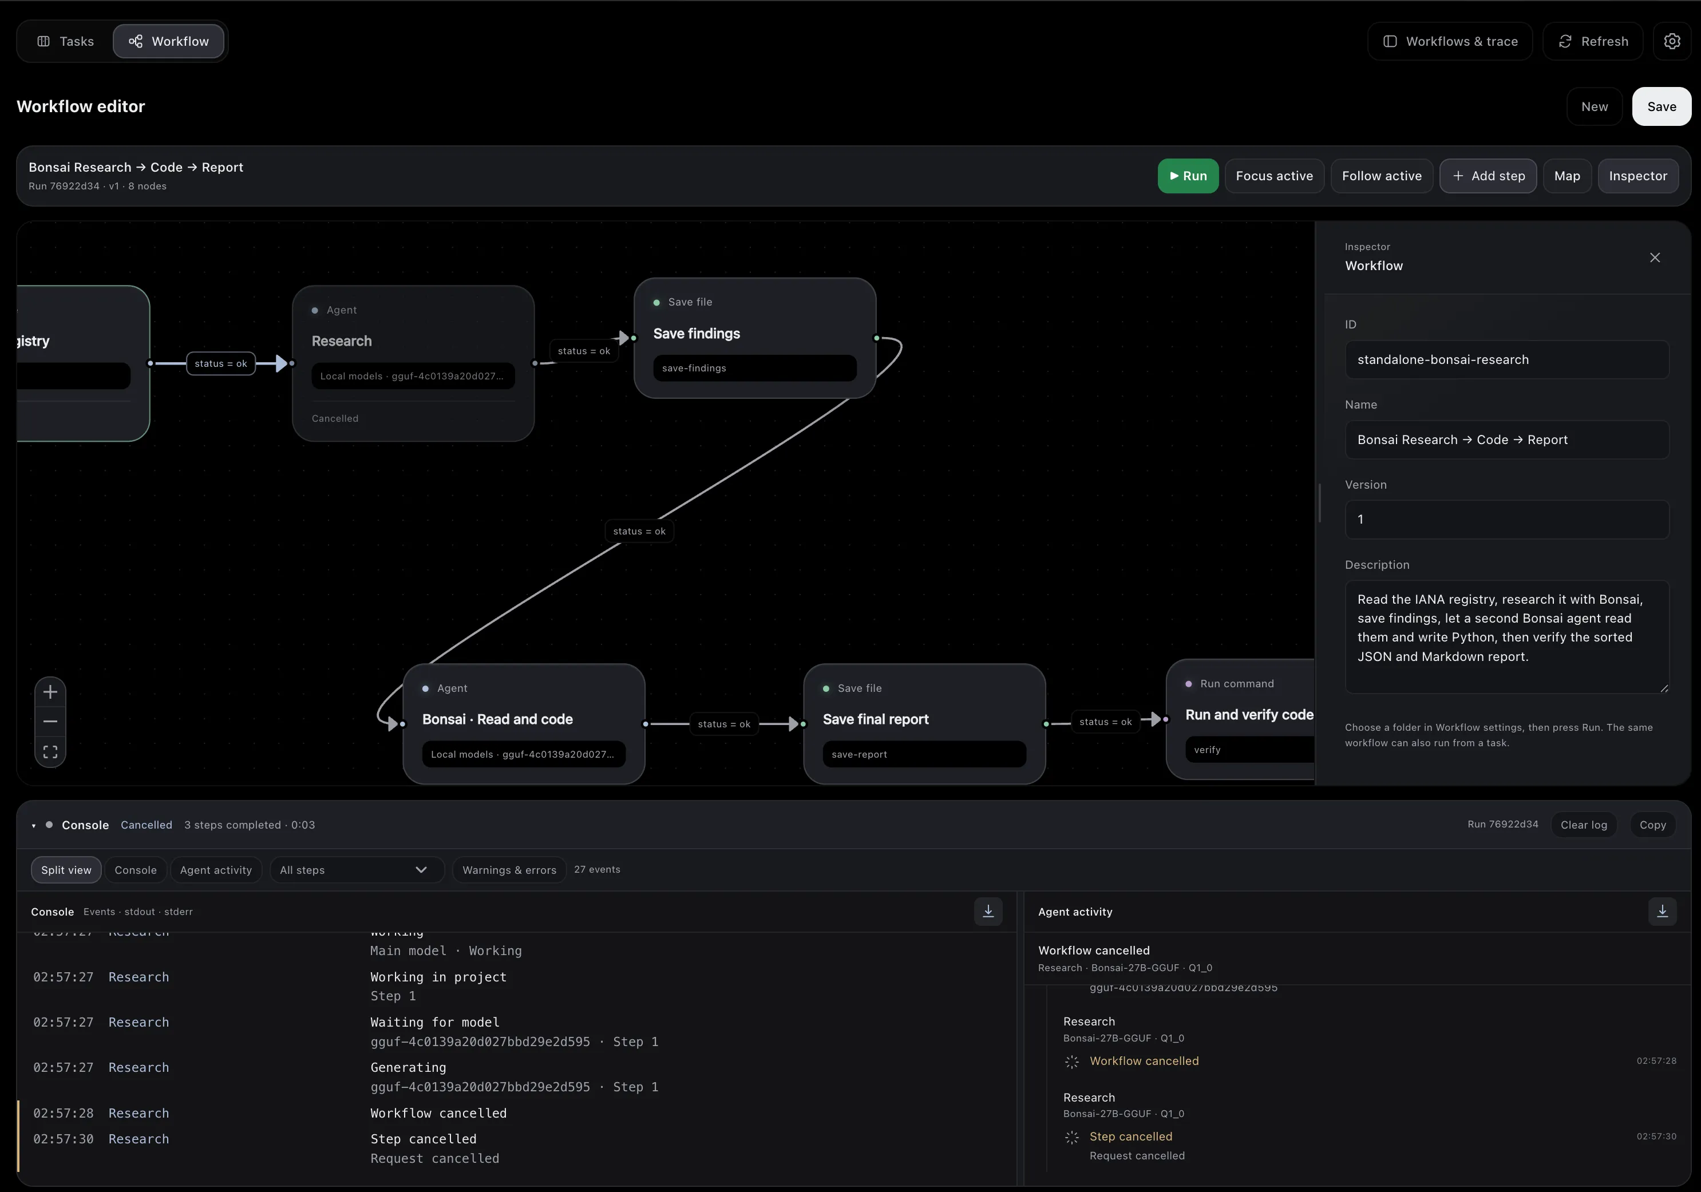Toggle Focus active
Screen dimensions: 1701x1192
[1274, 176]
